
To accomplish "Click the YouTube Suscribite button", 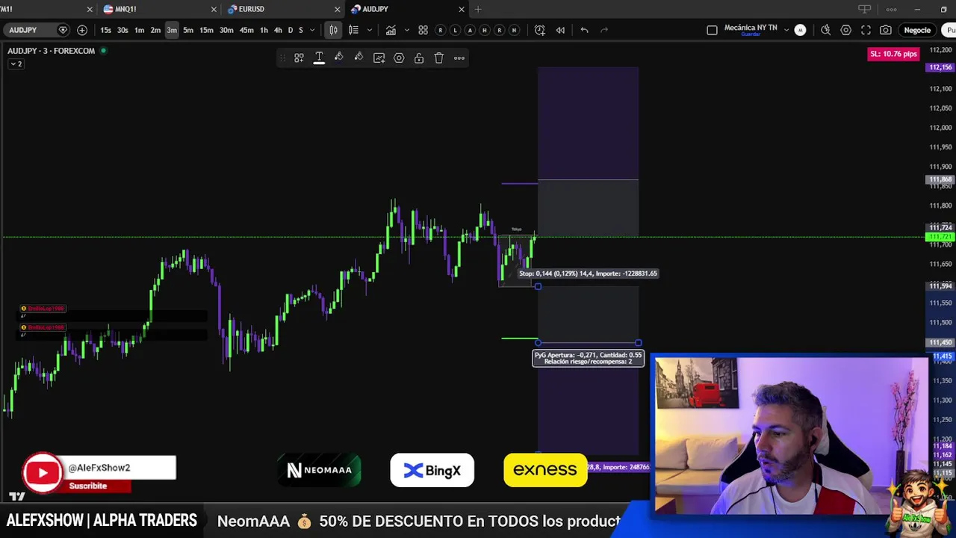I will [x=88, y=486].
